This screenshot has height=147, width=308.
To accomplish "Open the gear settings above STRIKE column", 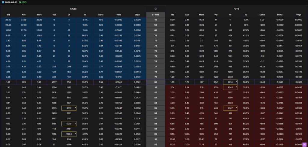I will click(156, 9).
